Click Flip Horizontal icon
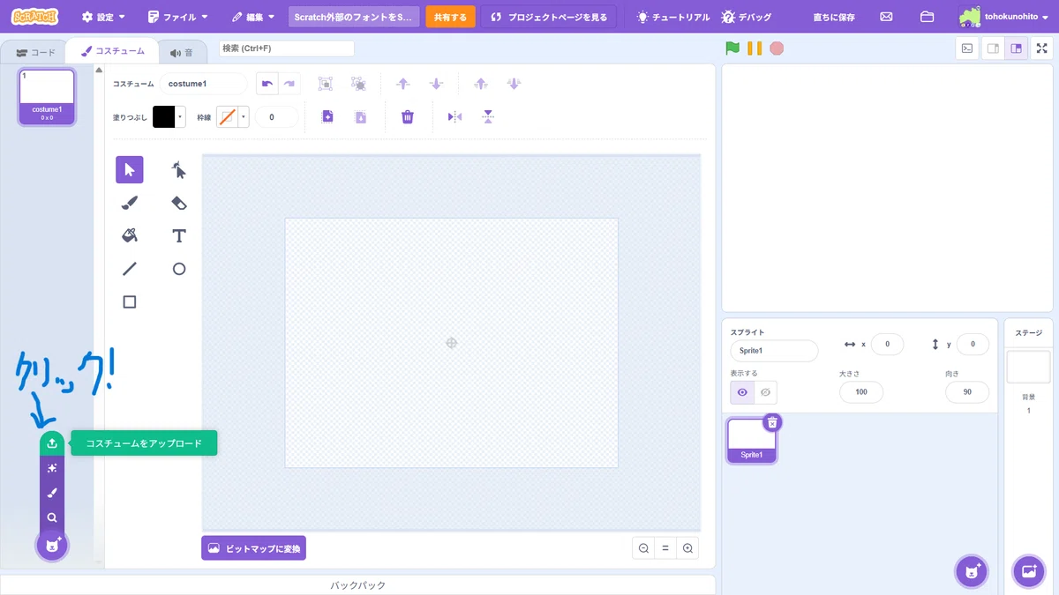 tap(454, 116)
